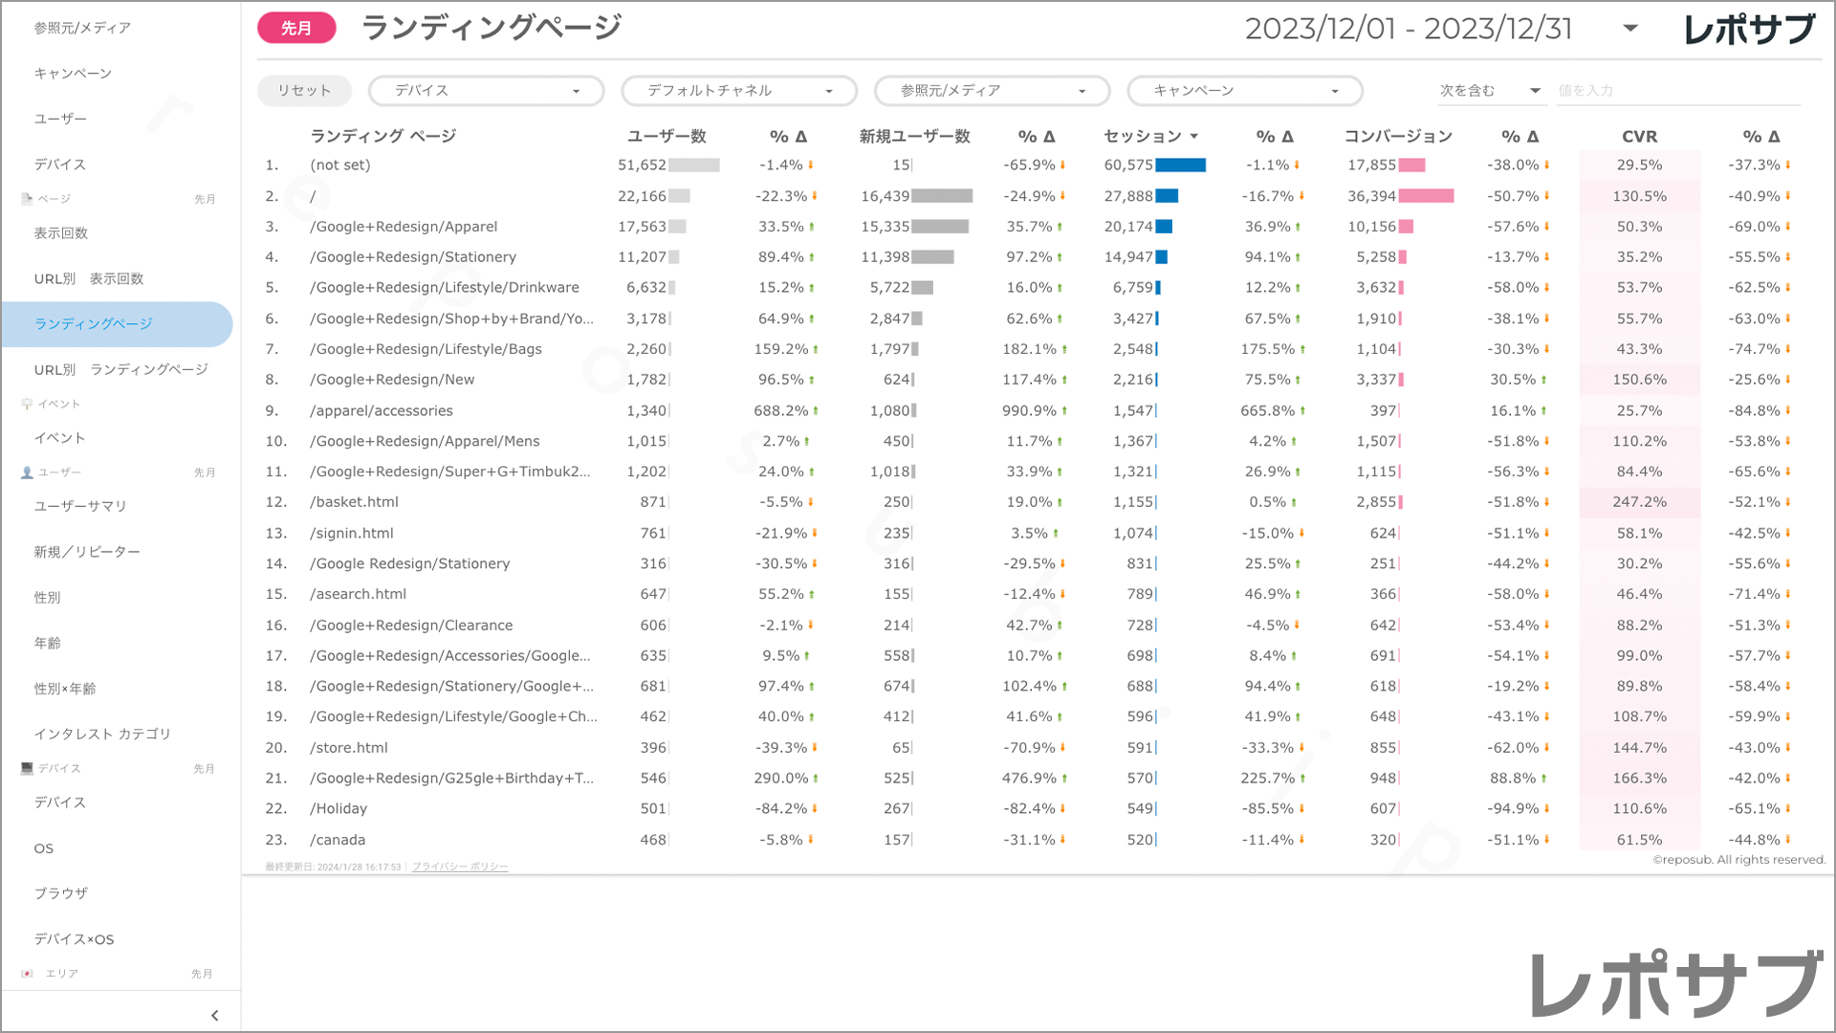Expand the デフォルトチャネル filter dropdown

pyautogui.click(x=738, y=91)
